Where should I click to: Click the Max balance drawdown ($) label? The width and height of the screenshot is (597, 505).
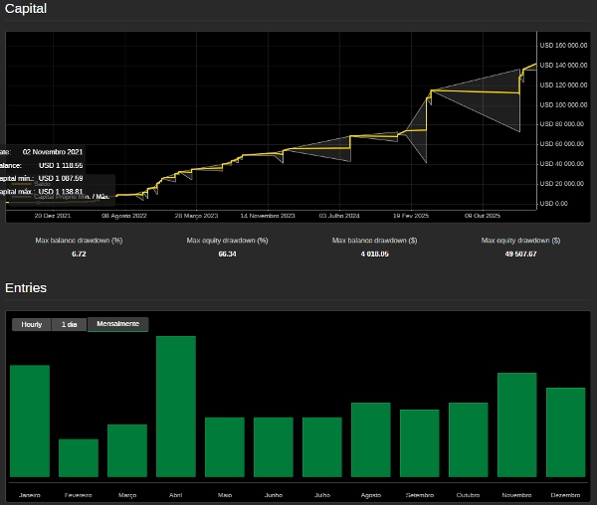(375, 241)
